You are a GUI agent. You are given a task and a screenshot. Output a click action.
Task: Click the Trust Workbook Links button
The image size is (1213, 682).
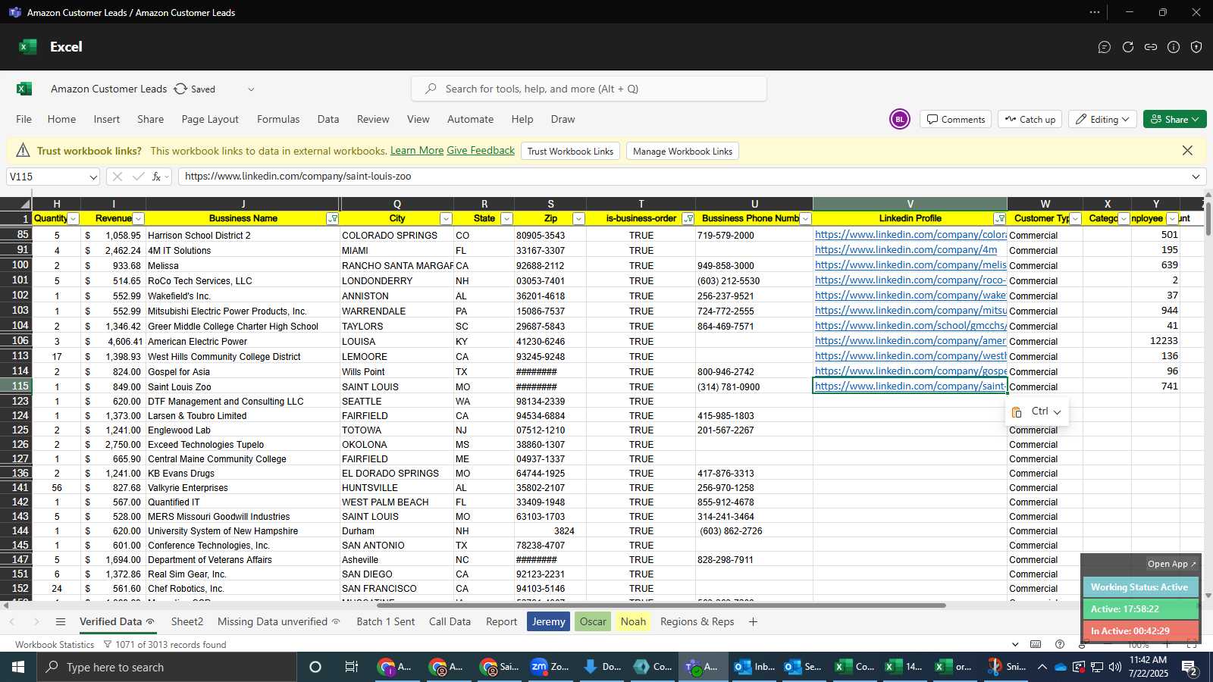point(570,151)
